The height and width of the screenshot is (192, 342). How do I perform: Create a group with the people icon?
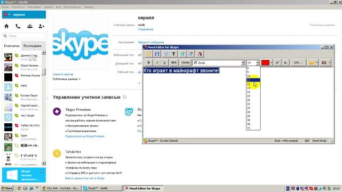(30, 26)
